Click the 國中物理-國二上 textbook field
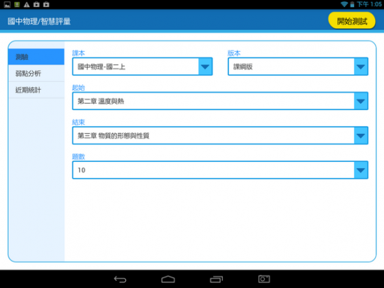 pos(142,67)
